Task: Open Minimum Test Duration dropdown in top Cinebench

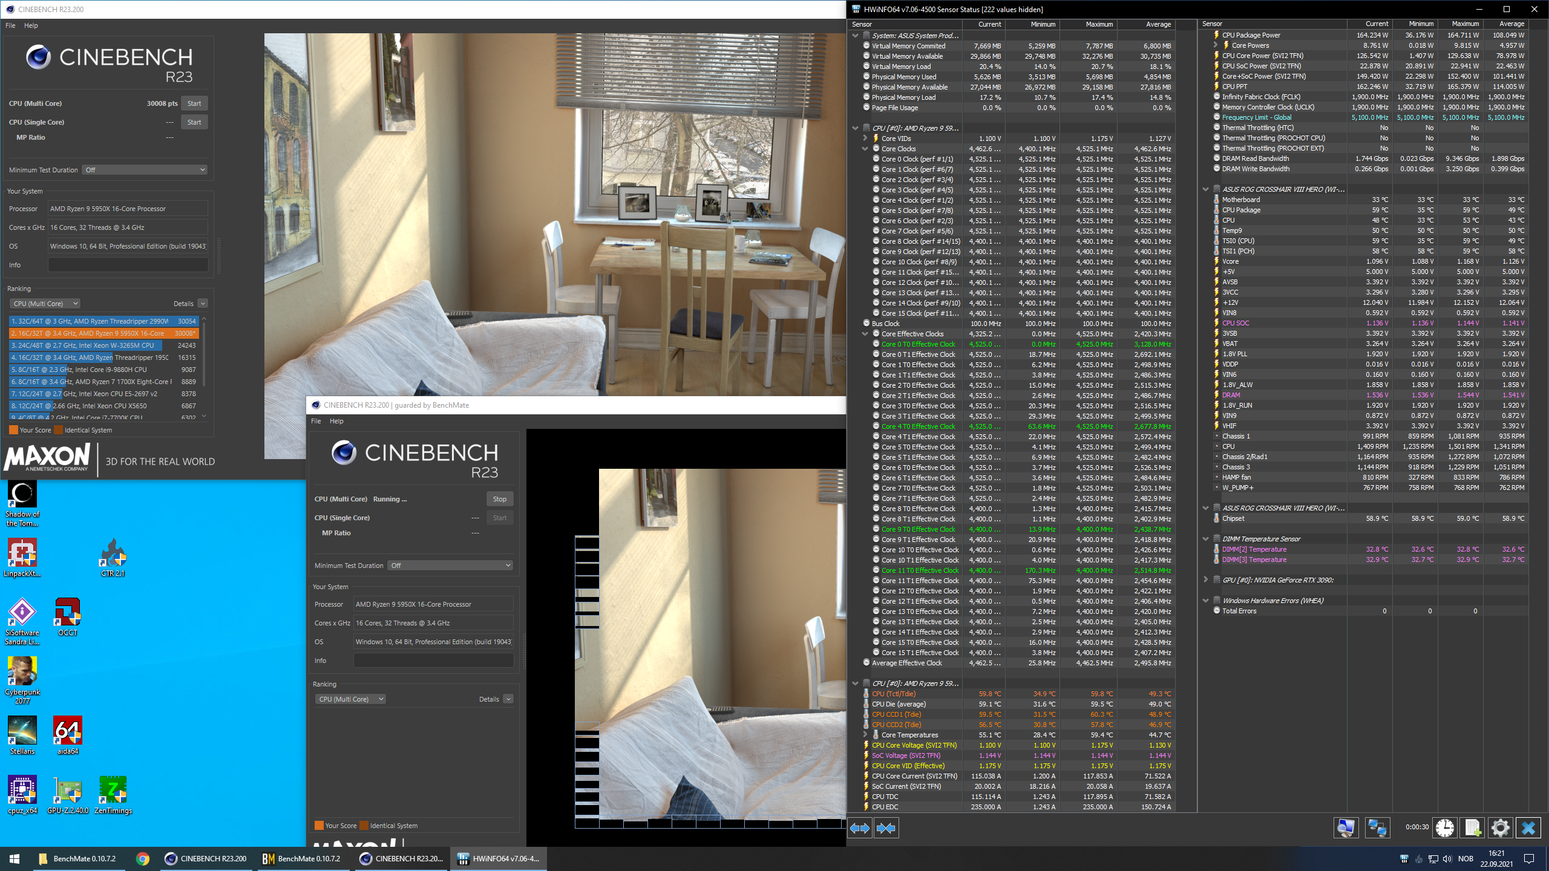Action: [145, 170]
